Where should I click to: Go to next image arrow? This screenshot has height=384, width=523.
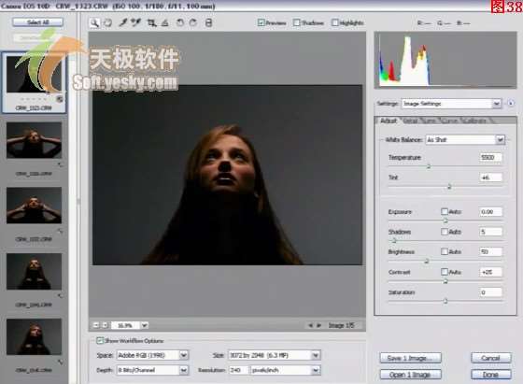pyautogui.click(x=319, y=325)
